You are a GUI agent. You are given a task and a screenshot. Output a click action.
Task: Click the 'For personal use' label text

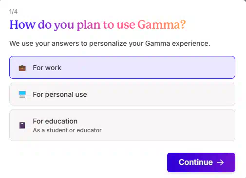click(60, 94)
